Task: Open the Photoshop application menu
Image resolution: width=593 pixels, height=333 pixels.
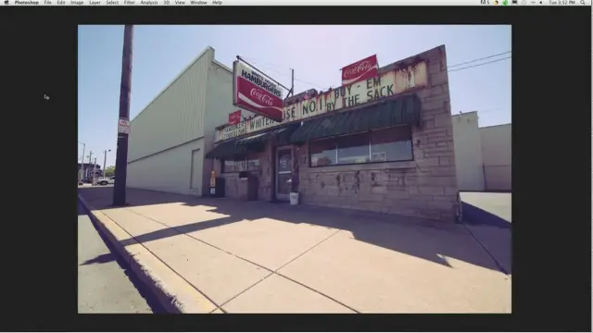Action: (27, 2)
